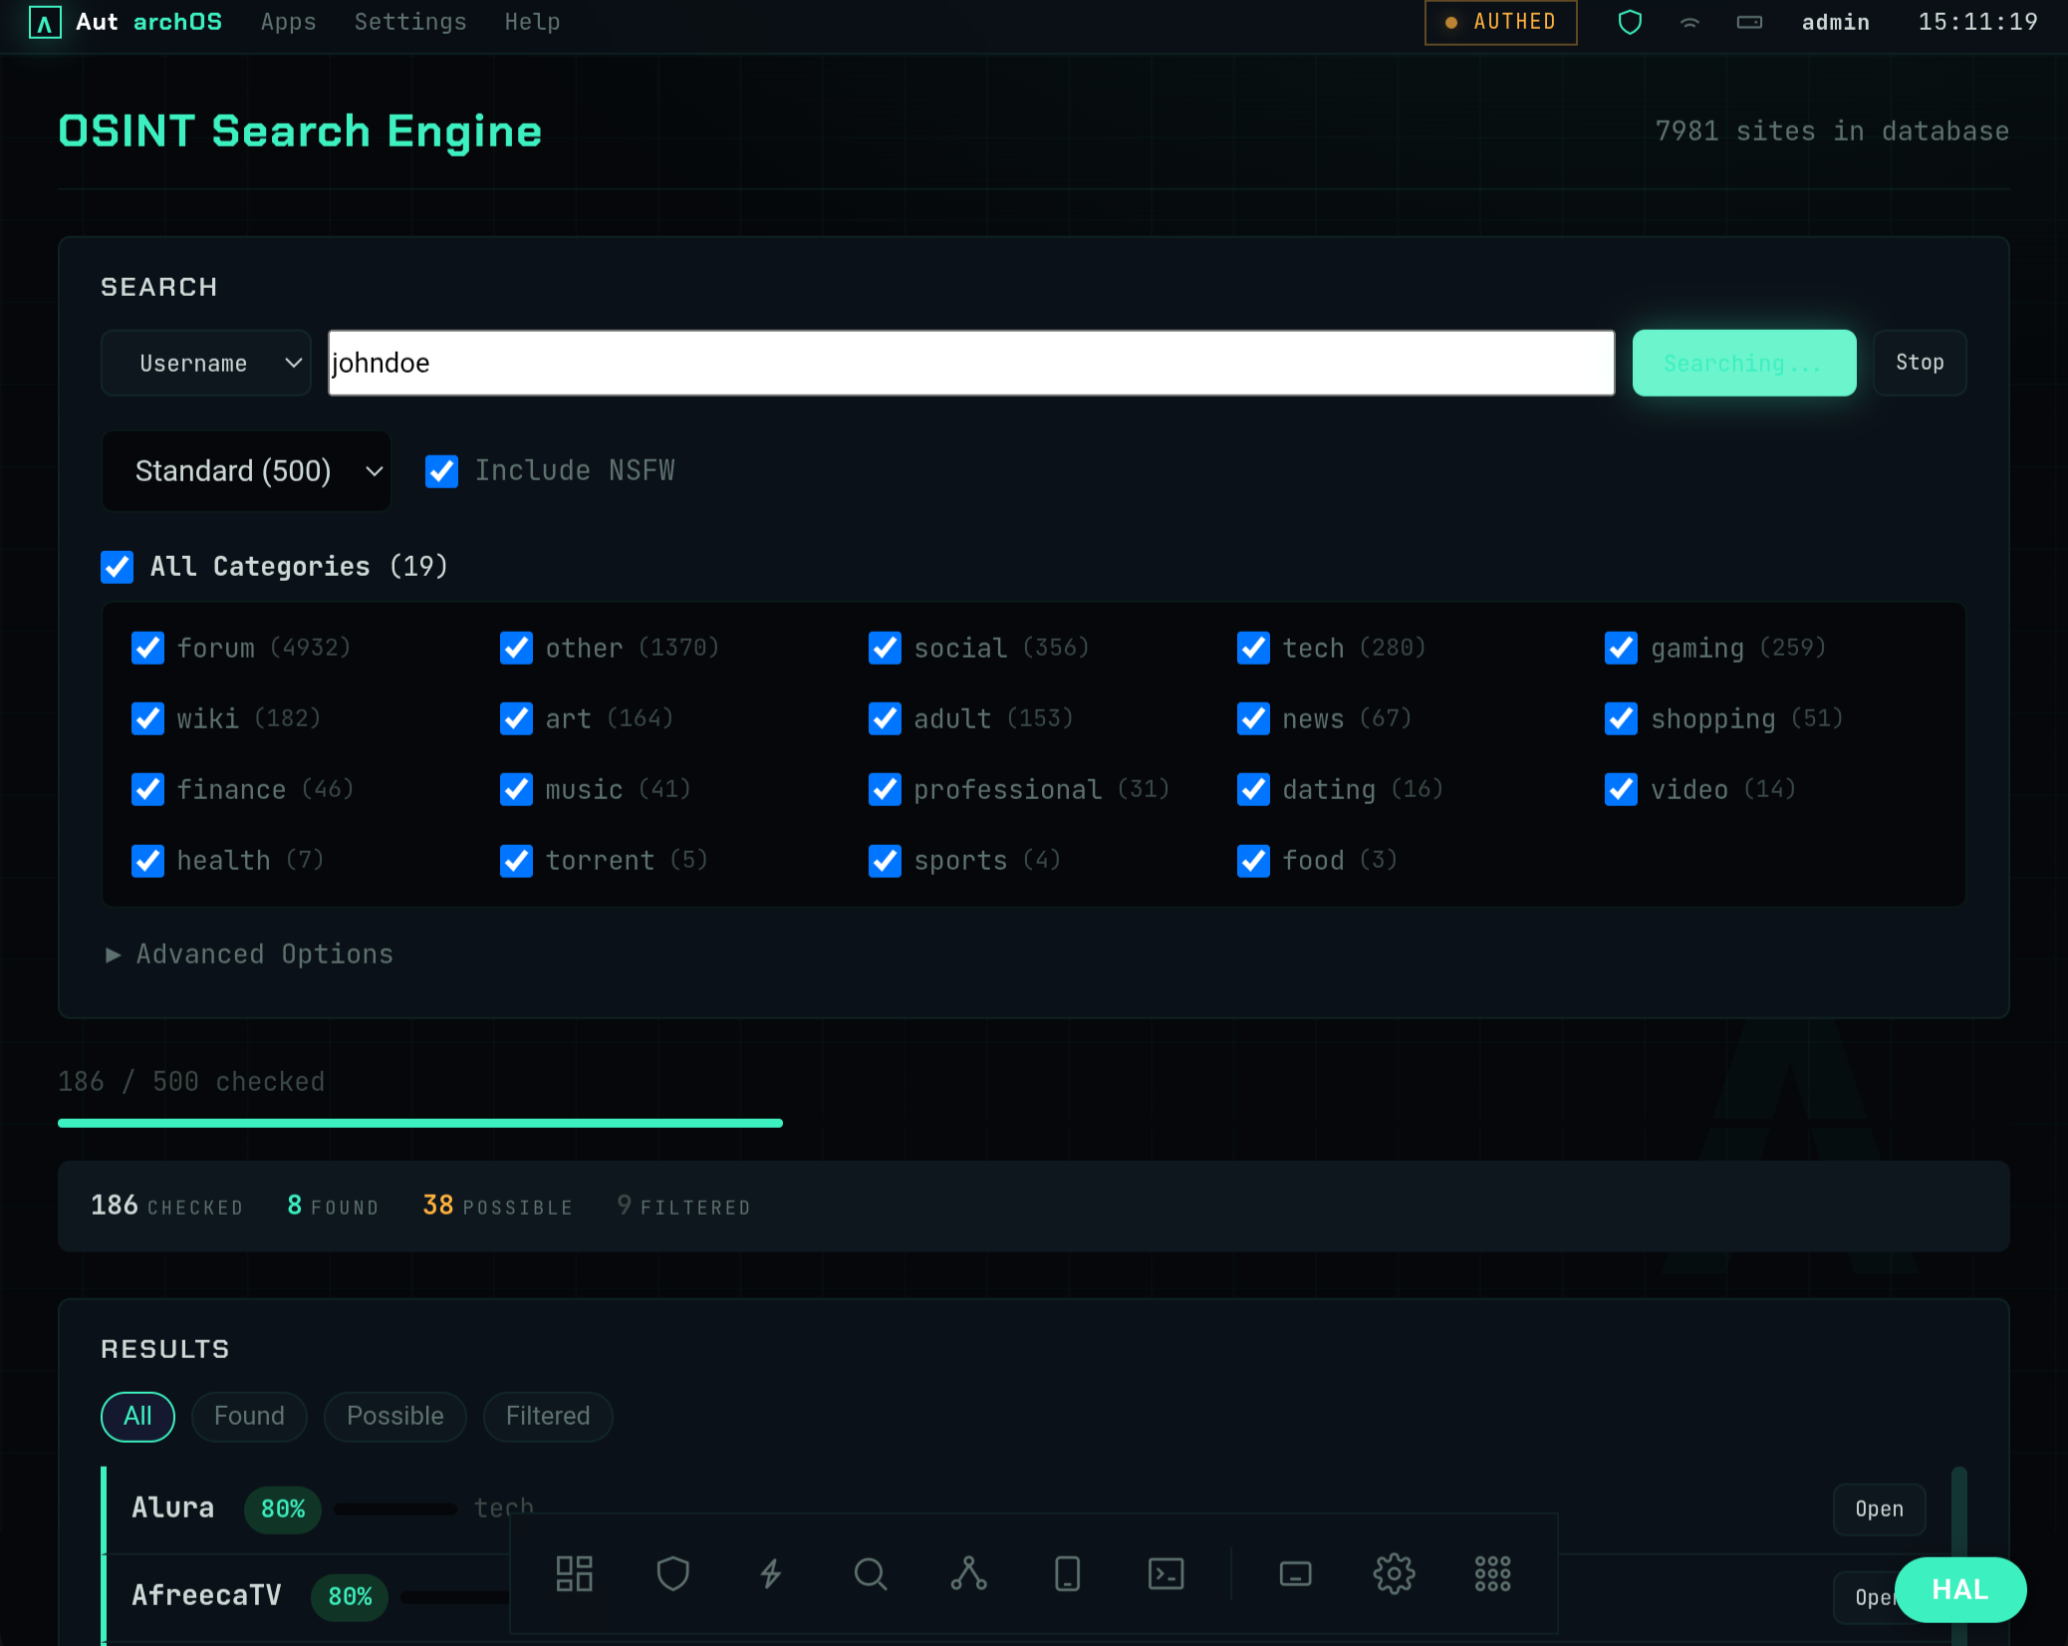
Task: Uncheck the finance category
Action: (147, 790)
